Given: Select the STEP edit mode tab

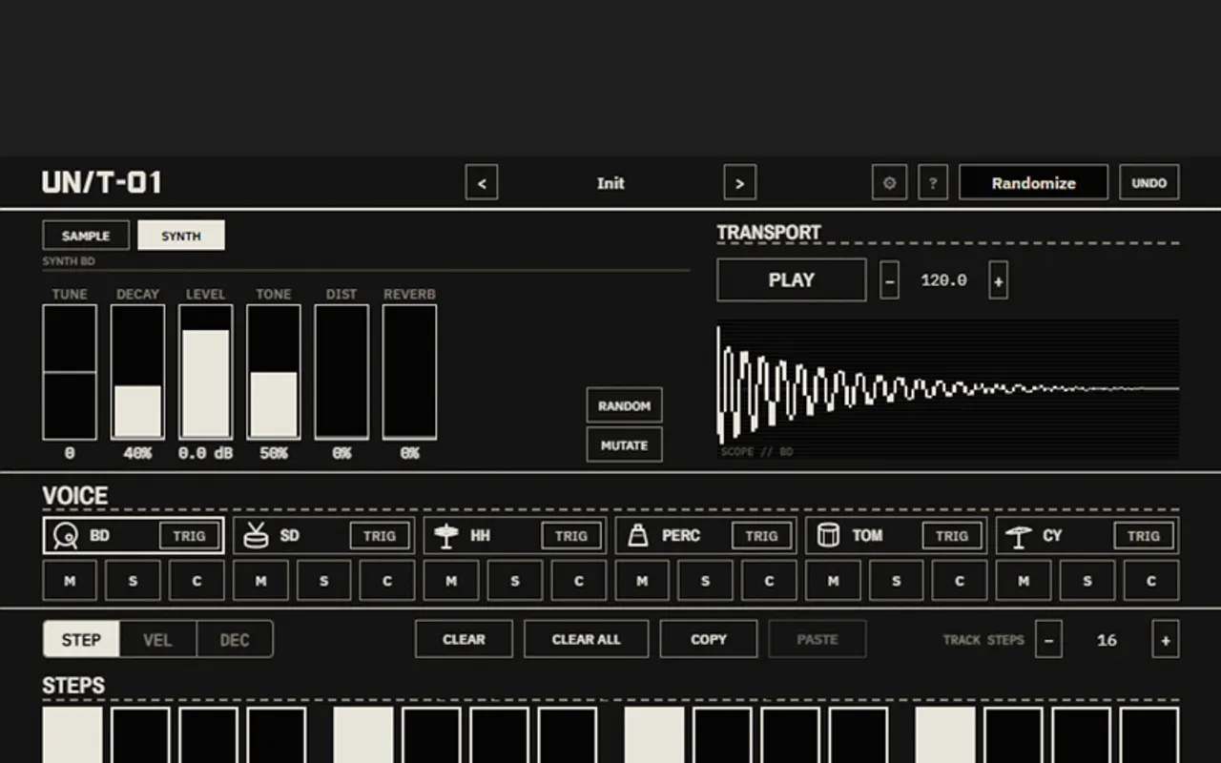Looking at the screenshot, I should pyautogui.click(x=81, y=640).
